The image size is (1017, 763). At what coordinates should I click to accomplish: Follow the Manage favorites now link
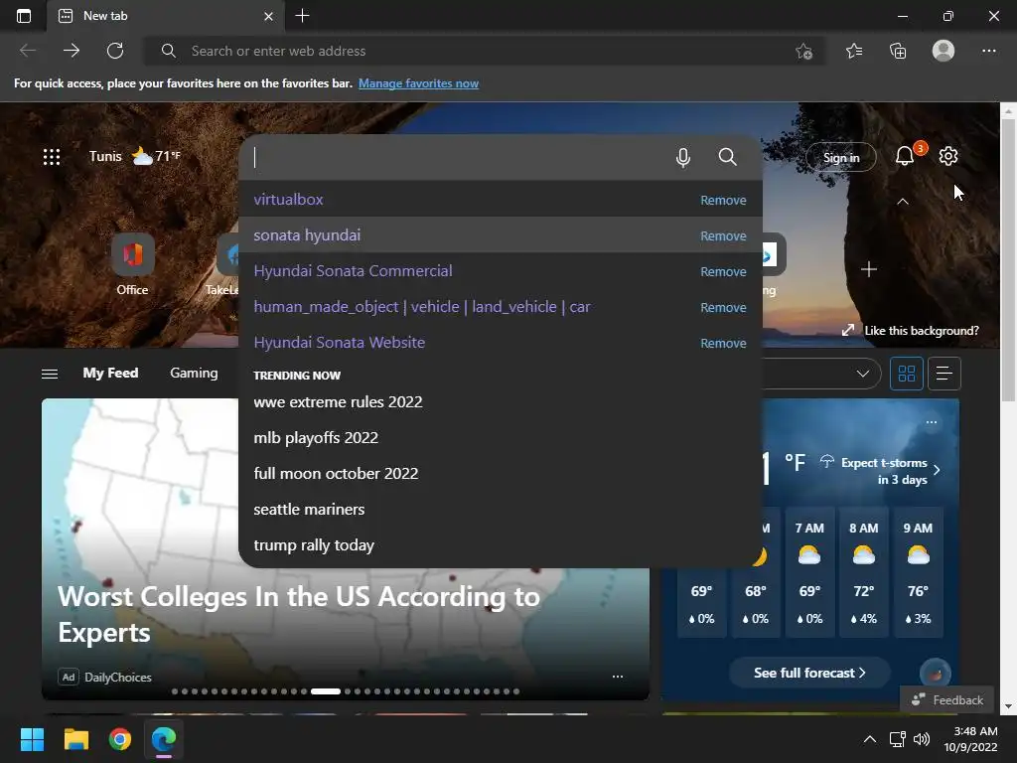click(x=418, y=83)
